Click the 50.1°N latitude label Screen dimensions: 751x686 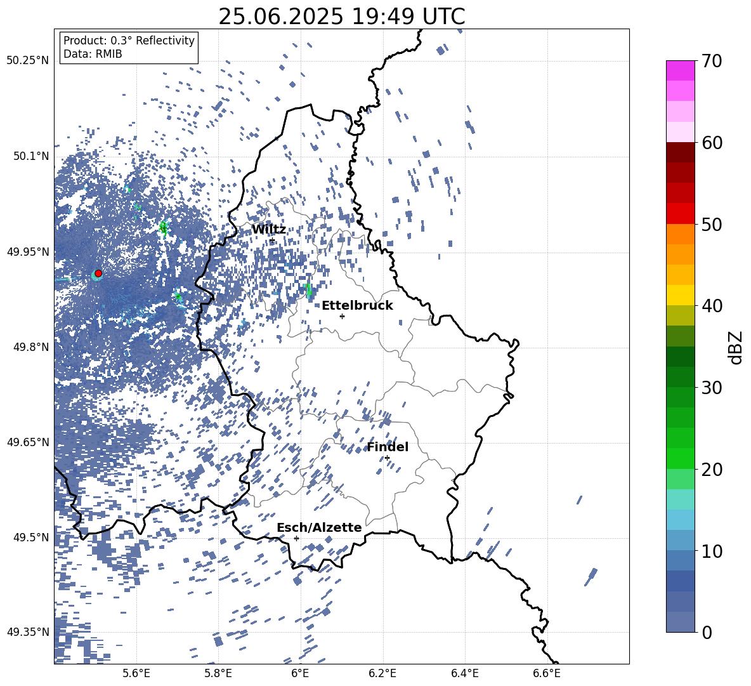32,156
